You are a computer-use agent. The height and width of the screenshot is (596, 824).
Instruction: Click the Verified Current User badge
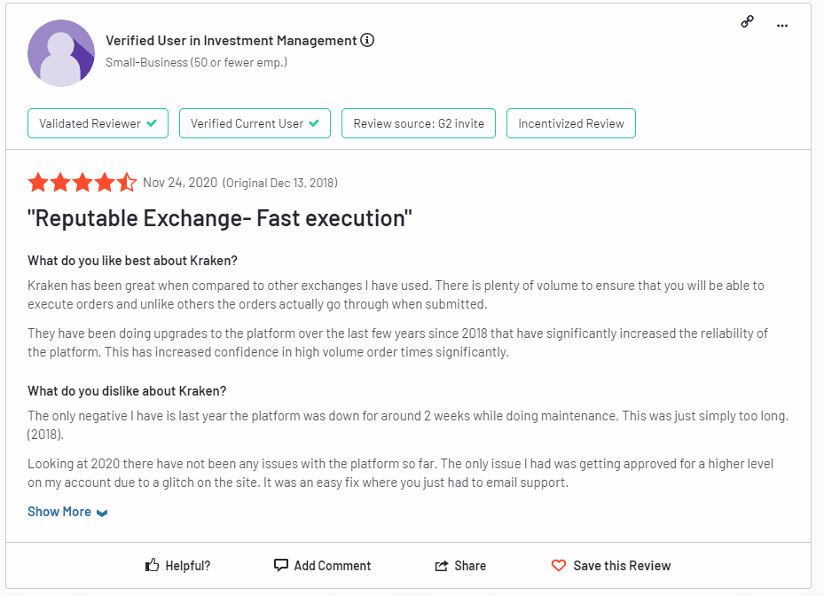tap(255, 123)
